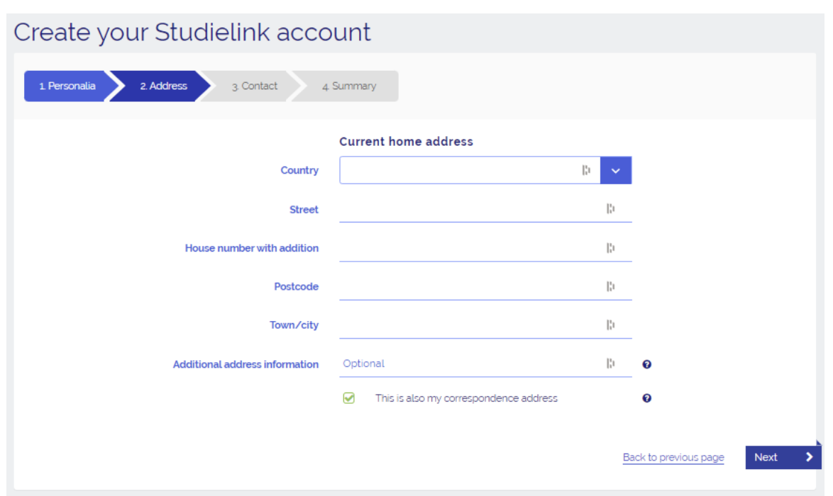Untick 'This is also my correspondence address'

[x=348, y=398]
